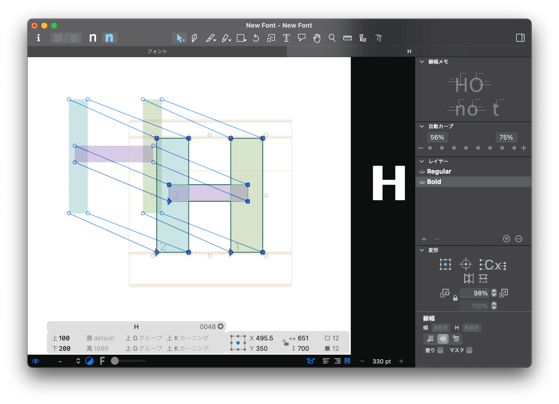
Task: Collapse the 線幅メモ section
Action: point(422,62)
